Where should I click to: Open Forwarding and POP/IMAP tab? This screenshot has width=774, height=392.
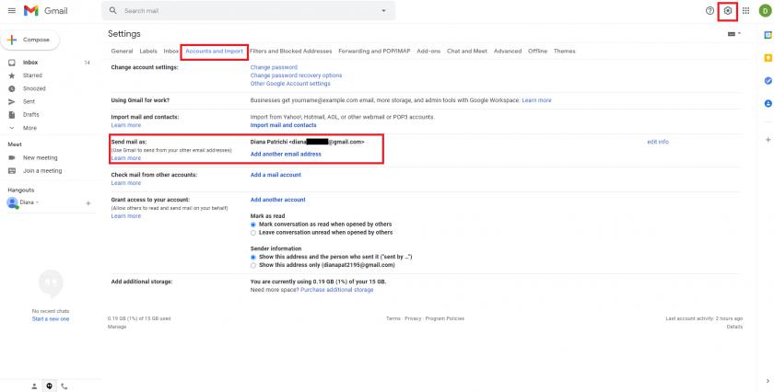click(x=374, y=52)
